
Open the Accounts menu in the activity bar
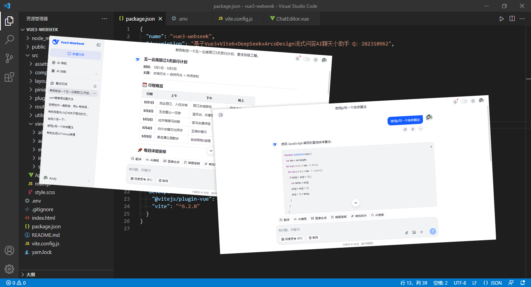coord(9,250)
